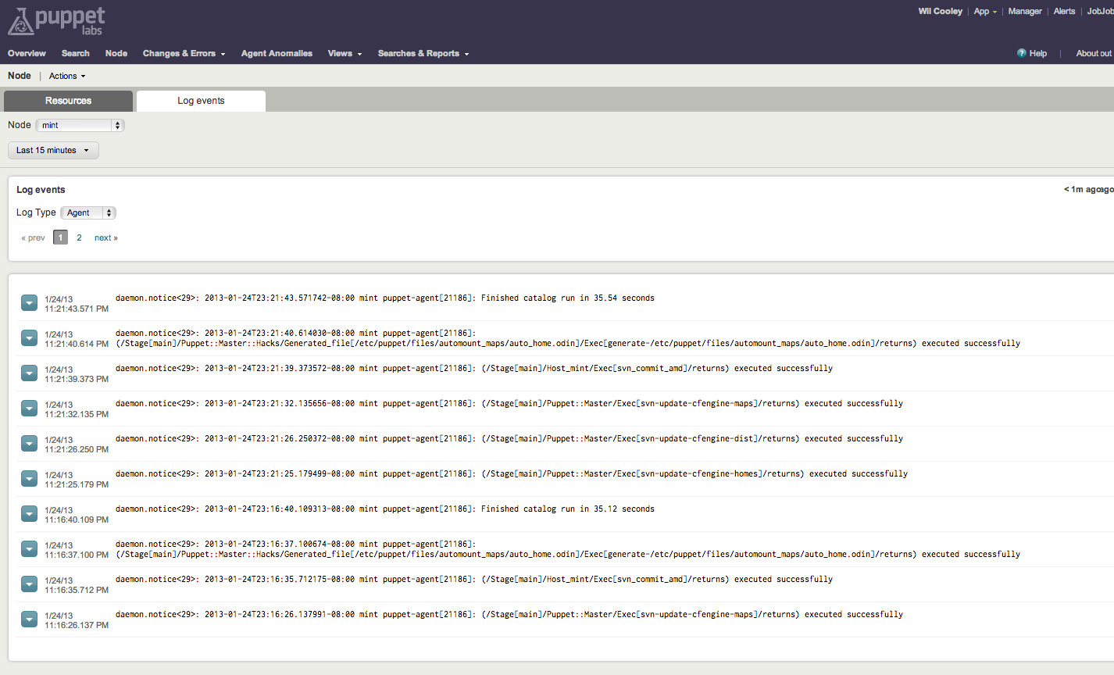Expand log entry at 11:21:39.373 PM

point(29,373)
